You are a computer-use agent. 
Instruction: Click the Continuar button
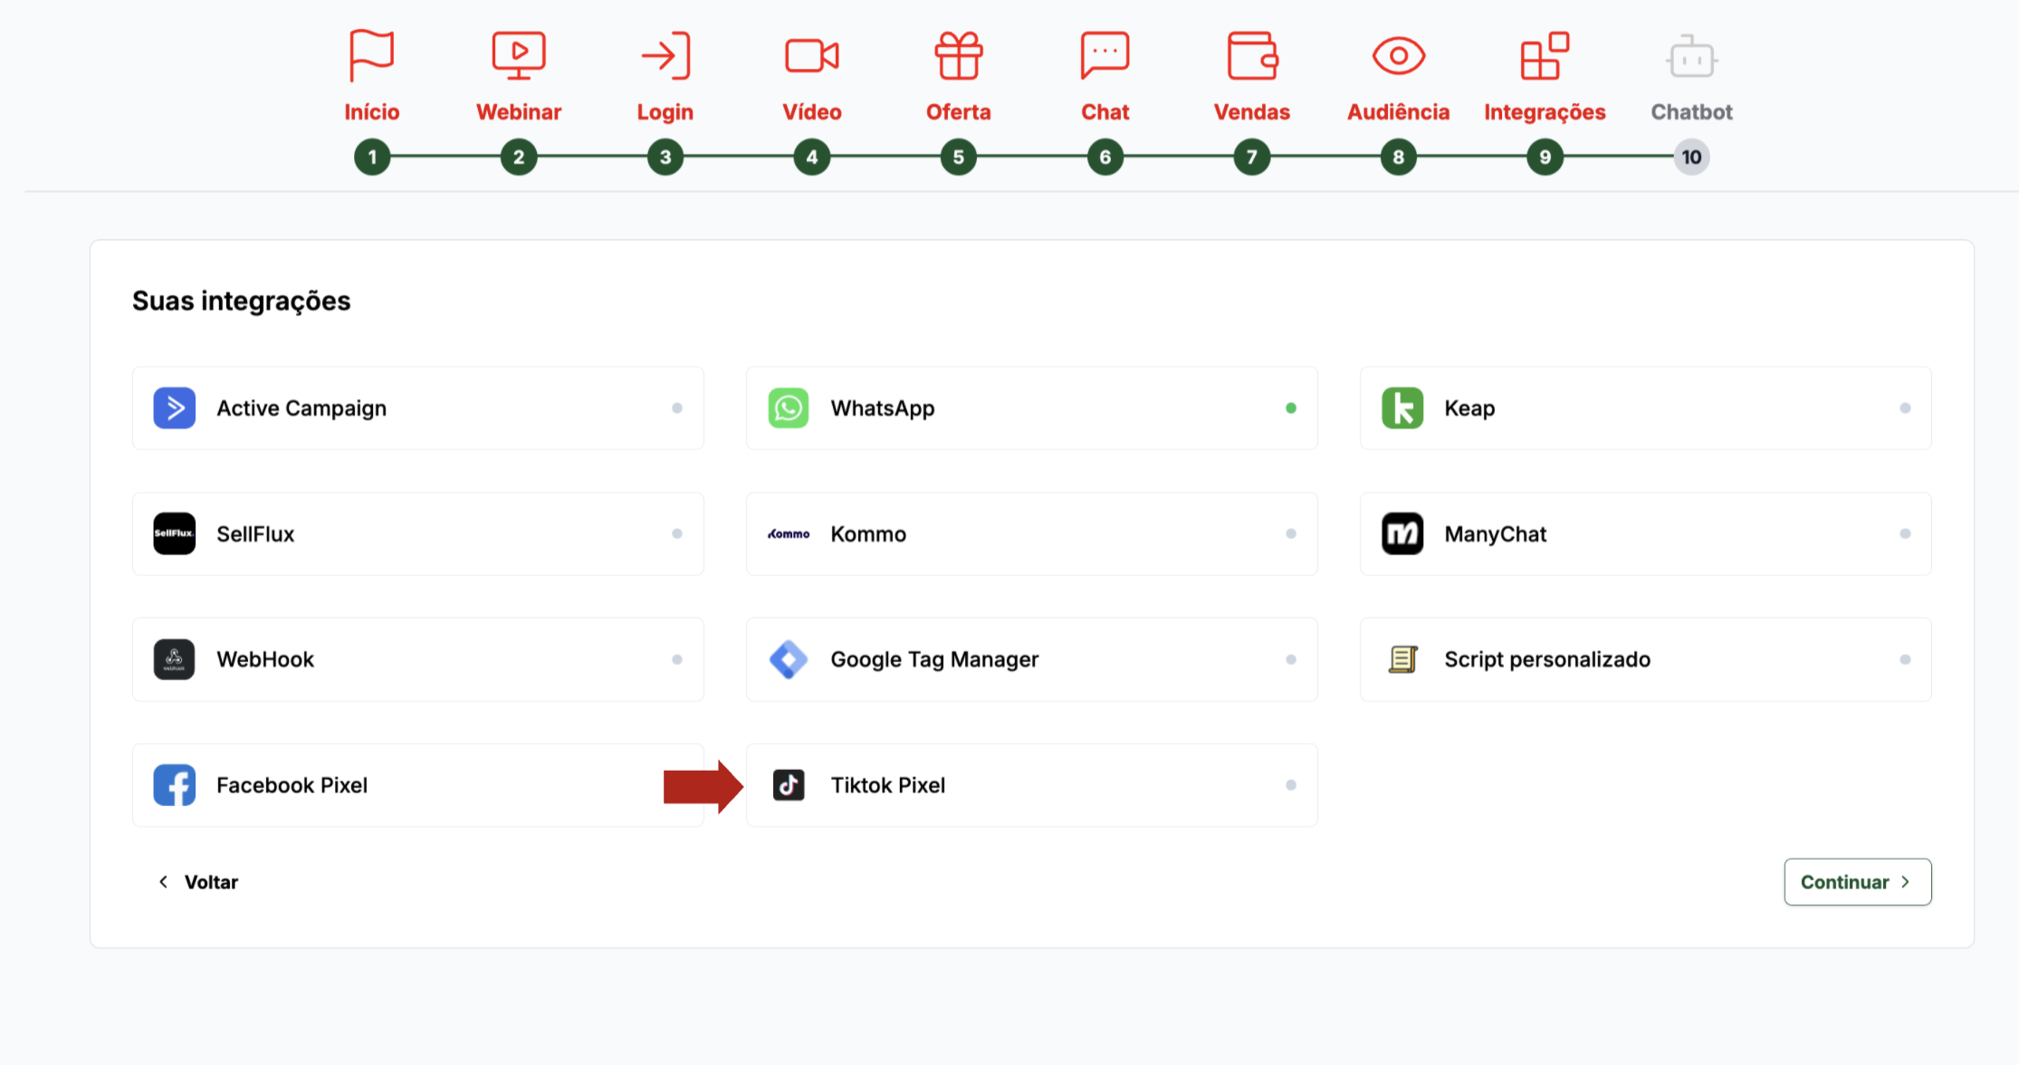(1857, 881)
